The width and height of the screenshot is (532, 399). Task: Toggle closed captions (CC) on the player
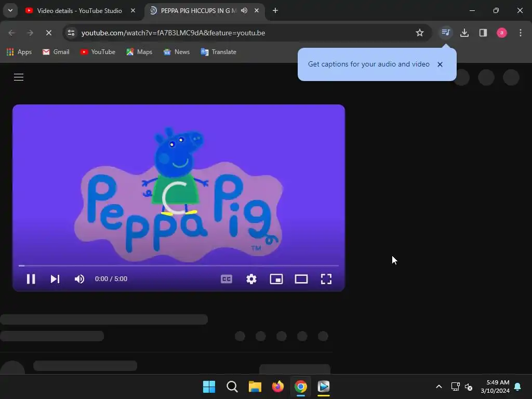227,279
